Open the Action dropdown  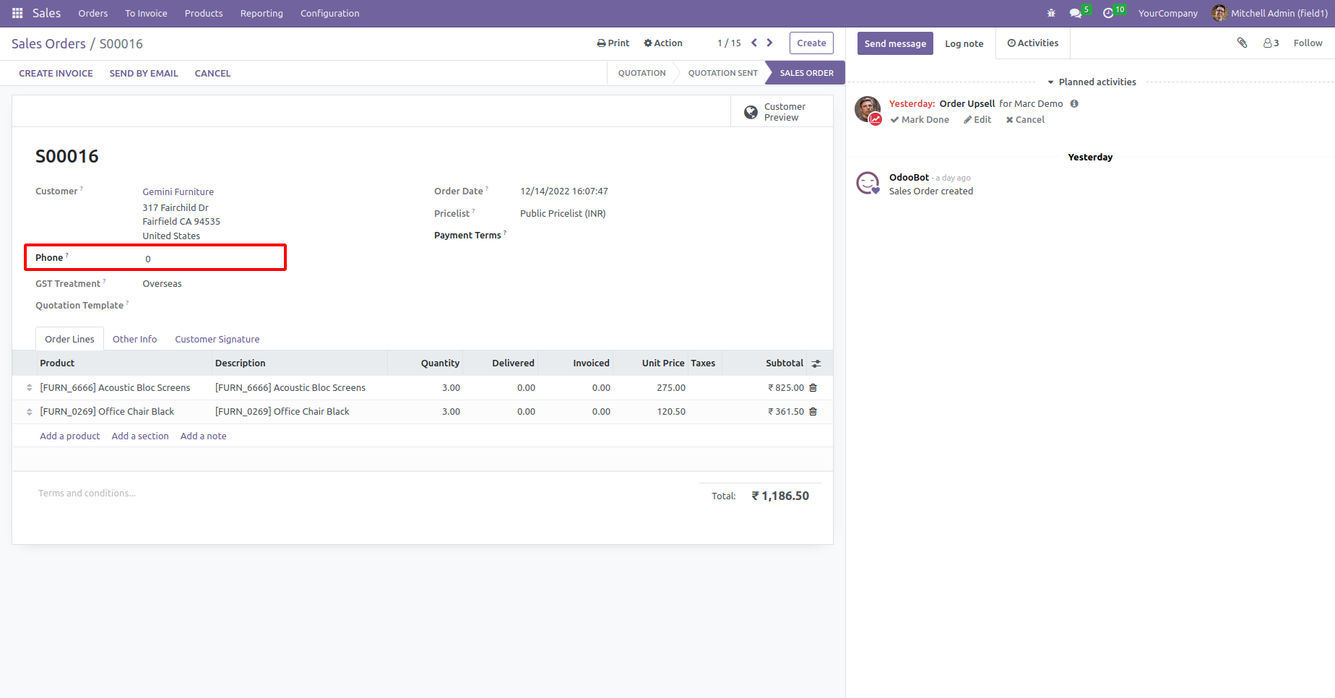tap(663, 43)
